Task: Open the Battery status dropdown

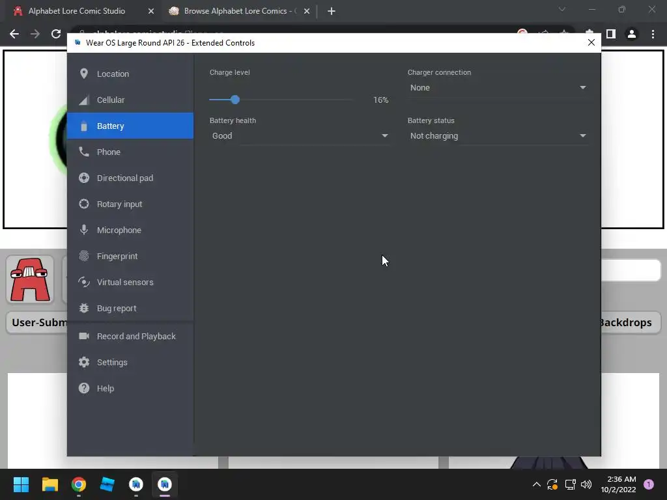Action: click(x=498, y=135)
